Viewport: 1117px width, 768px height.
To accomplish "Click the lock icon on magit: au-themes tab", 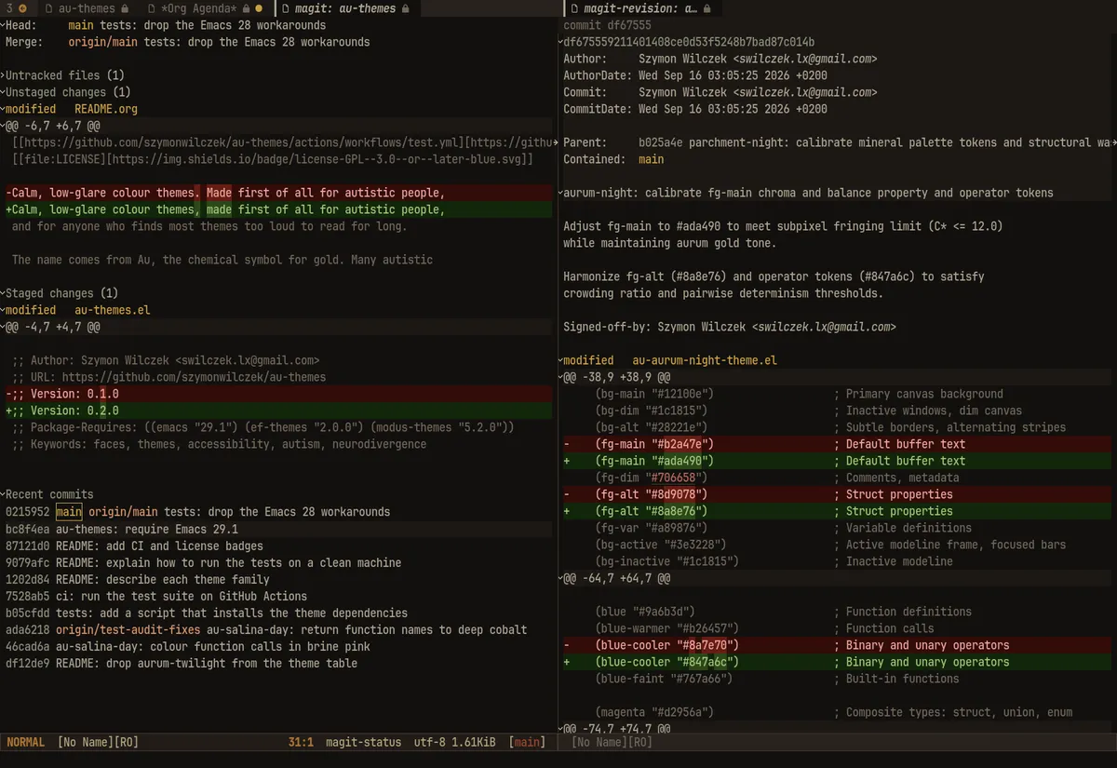I will click(405, 8).
